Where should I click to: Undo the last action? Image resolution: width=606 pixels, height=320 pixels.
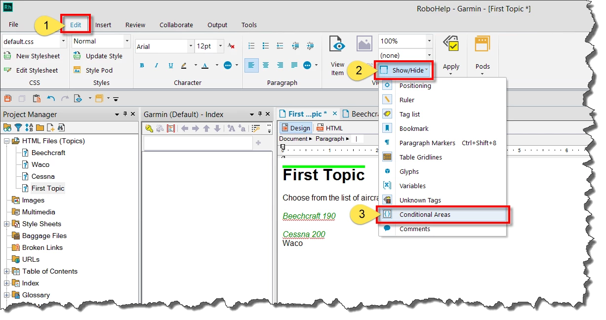(51, 98)
